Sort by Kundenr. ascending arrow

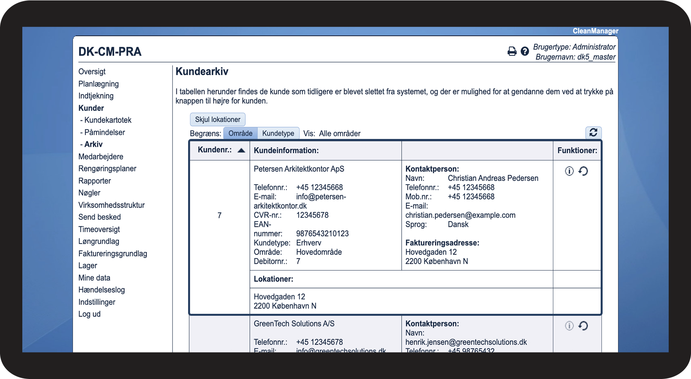pyautogui.click(x=241, y=150)
